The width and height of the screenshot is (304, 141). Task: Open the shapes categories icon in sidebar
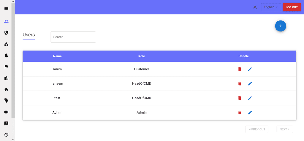pos(6,44)
